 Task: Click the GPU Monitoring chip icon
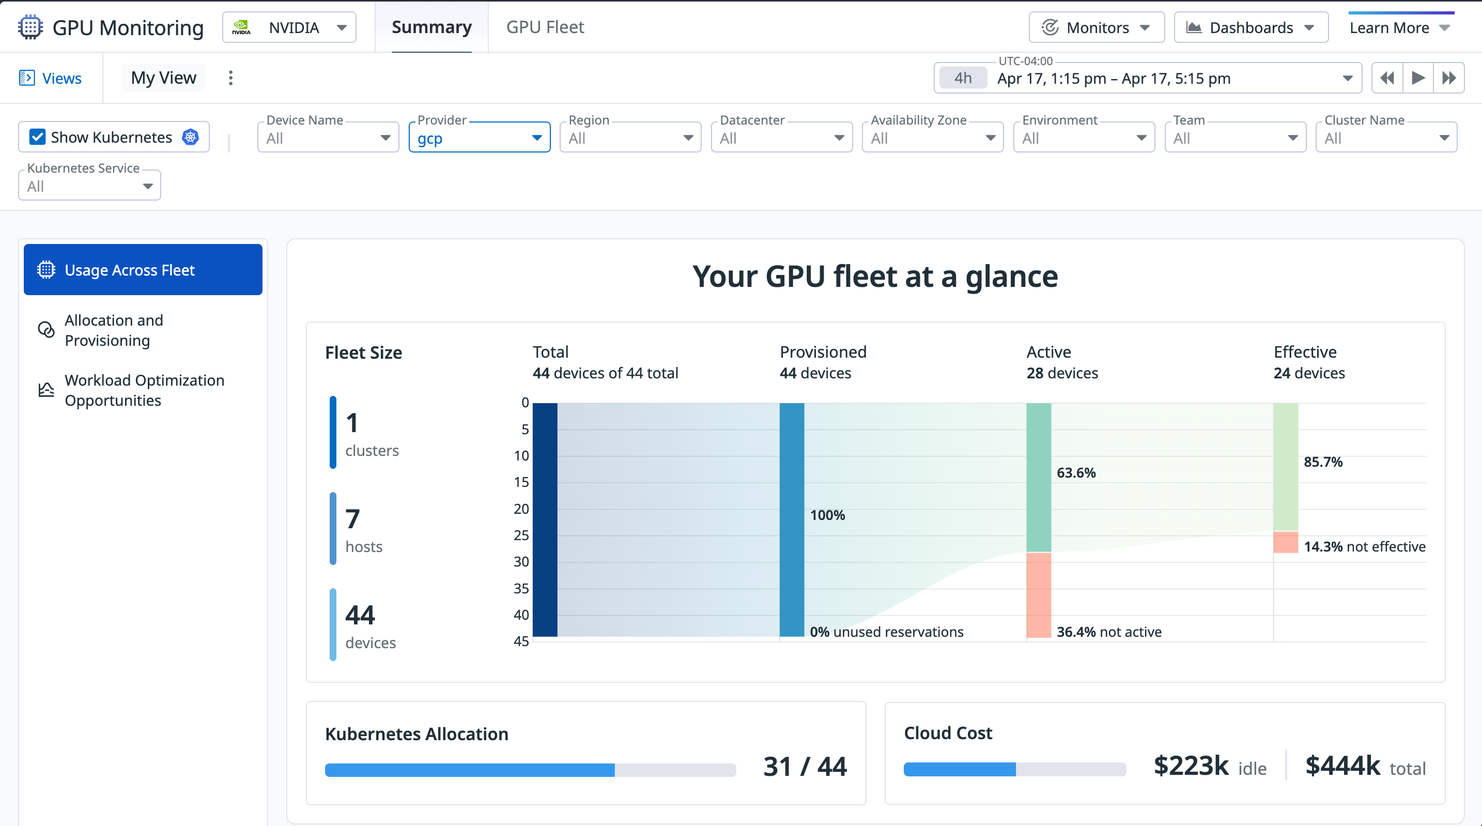[30, 26]
